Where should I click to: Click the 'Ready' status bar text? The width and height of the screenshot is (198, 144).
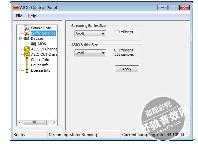tap(19, 135)
